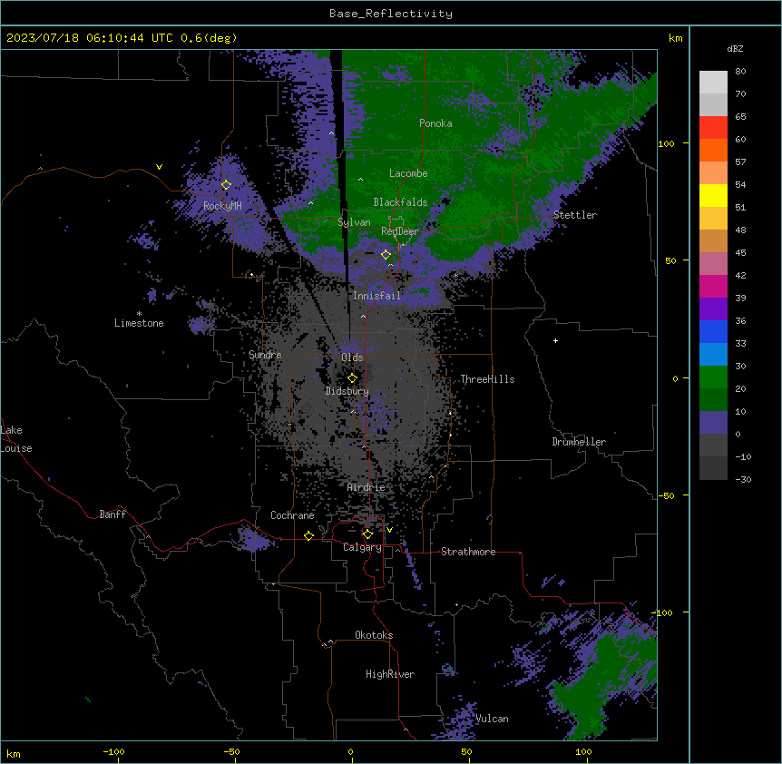
Task: Click the 80 value in the dBZ legend
Action: [x=740, y=72]
